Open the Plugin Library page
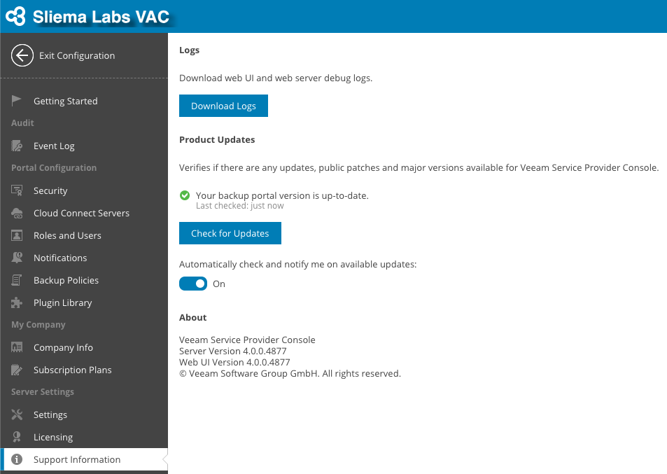Viewport: 667px width, 474px height. pos(84,302)
